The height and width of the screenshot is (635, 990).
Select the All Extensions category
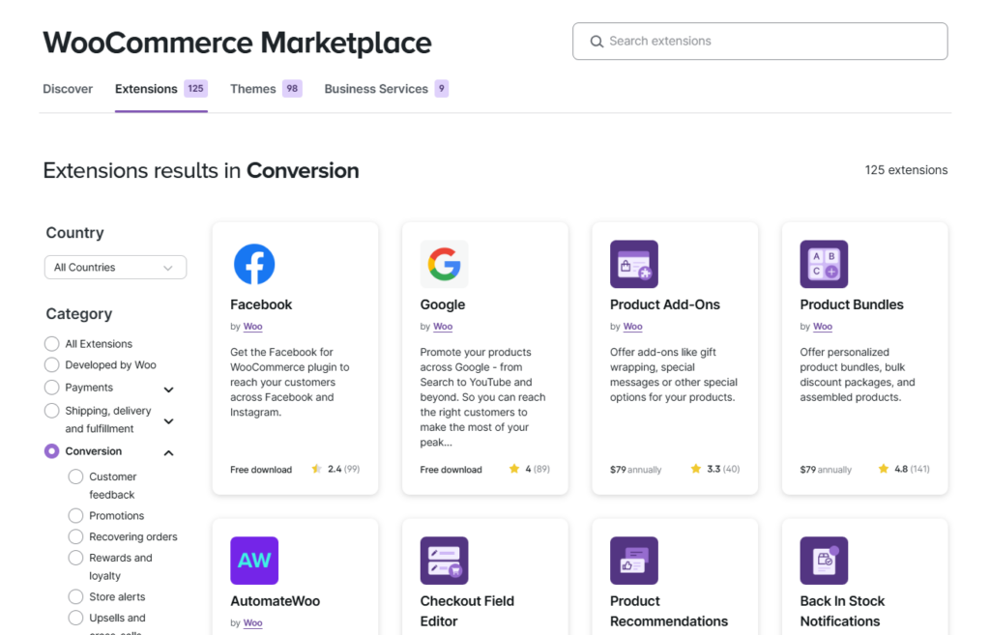coord(52,343)
